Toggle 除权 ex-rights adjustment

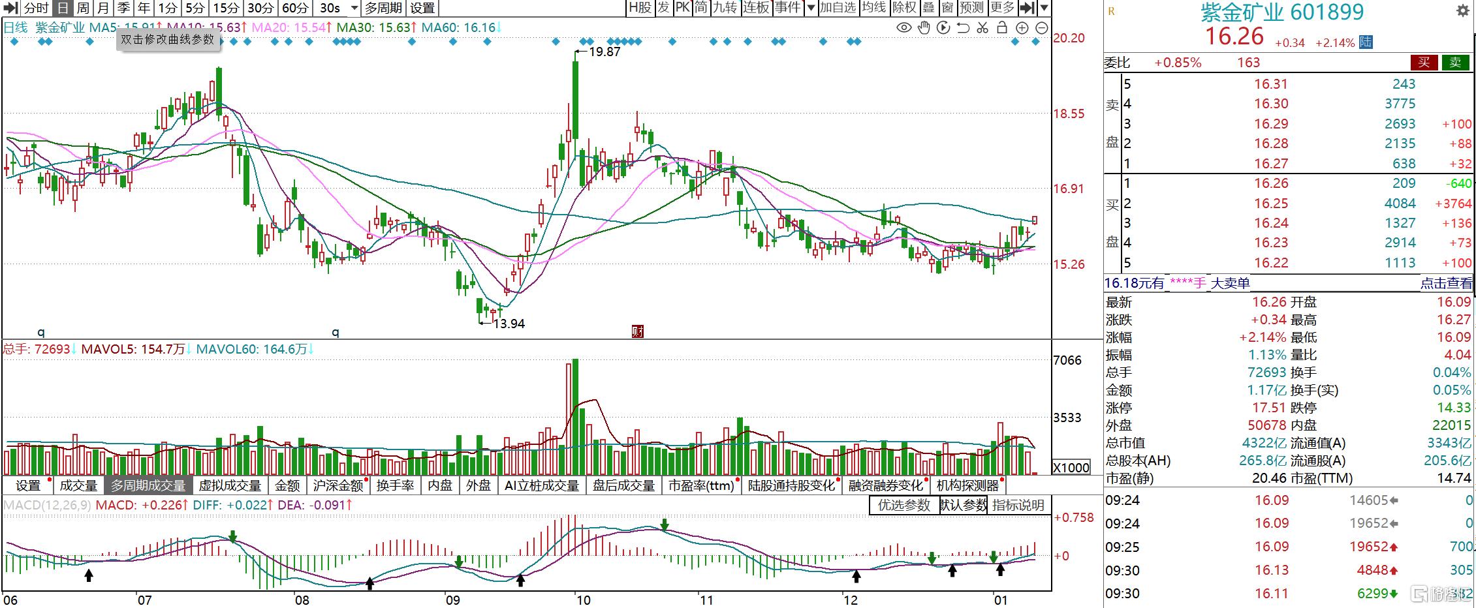[x=904, y=8]
